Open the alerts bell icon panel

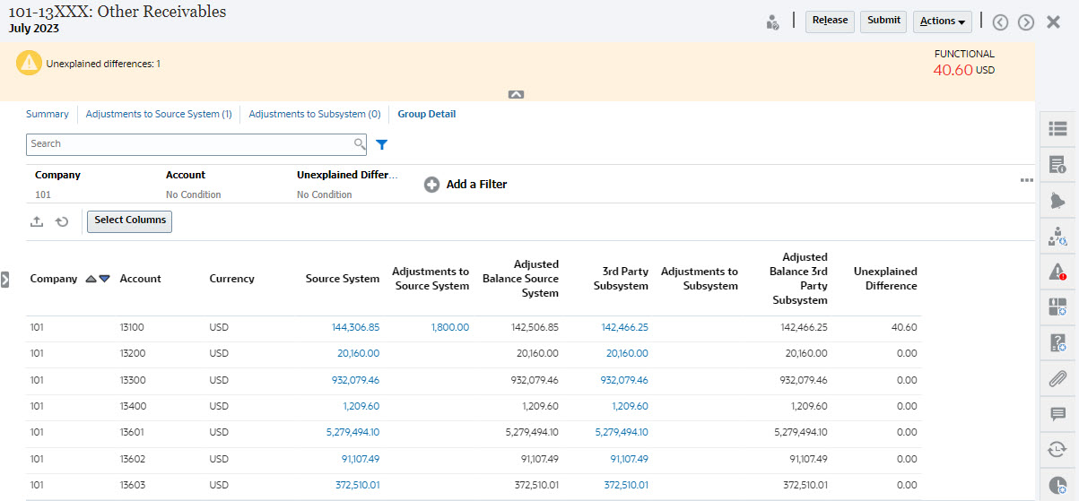click(x=1057, y=201)
